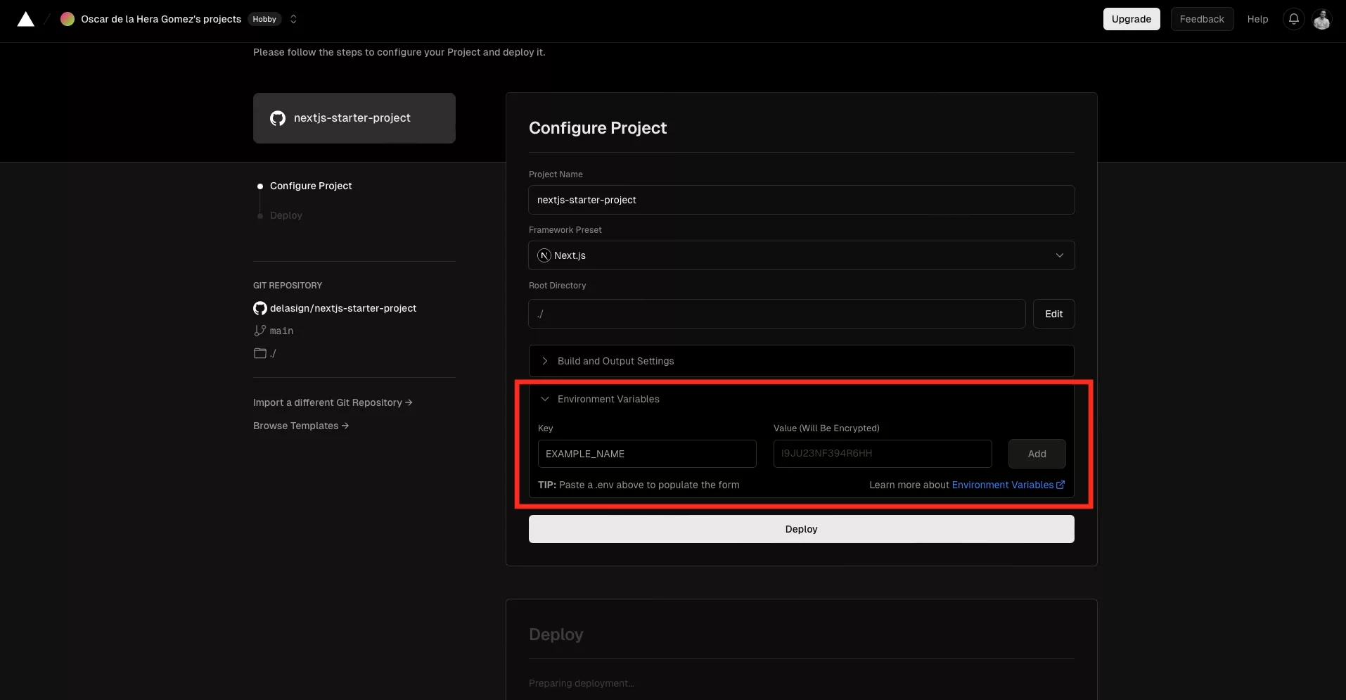Select the Deploy step in sidebar
The width and height of the screenshot is (1346, 700).
coord(286,215)
